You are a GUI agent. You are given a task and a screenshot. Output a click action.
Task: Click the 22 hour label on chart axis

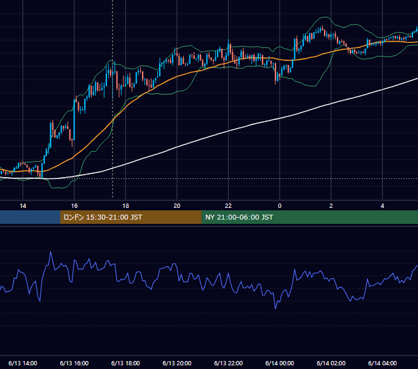(x=228, y=206)
